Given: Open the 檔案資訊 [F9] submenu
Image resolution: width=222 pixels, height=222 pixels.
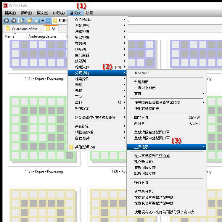Looking at the screenshot, I should tap(98, 67).
